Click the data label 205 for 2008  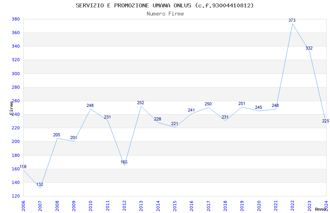pos(57,135)
